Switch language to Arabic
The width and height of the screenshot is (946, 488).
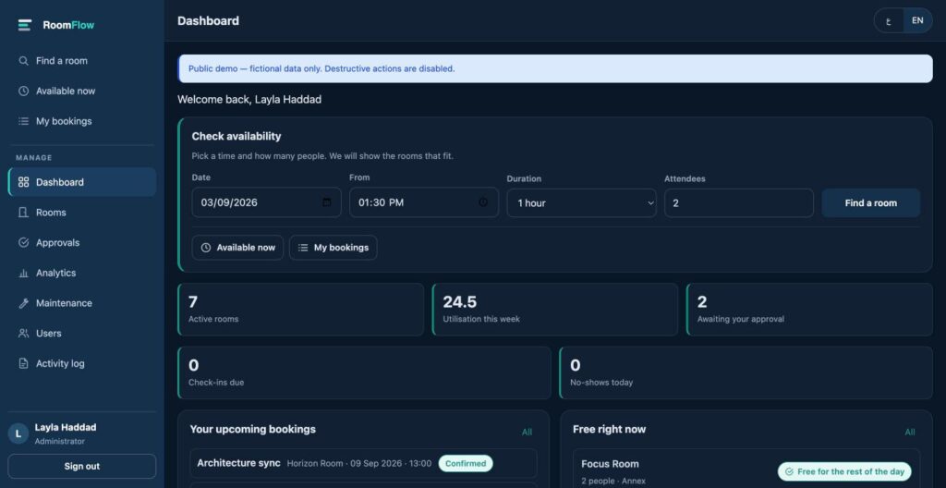[x=889, y=20]
